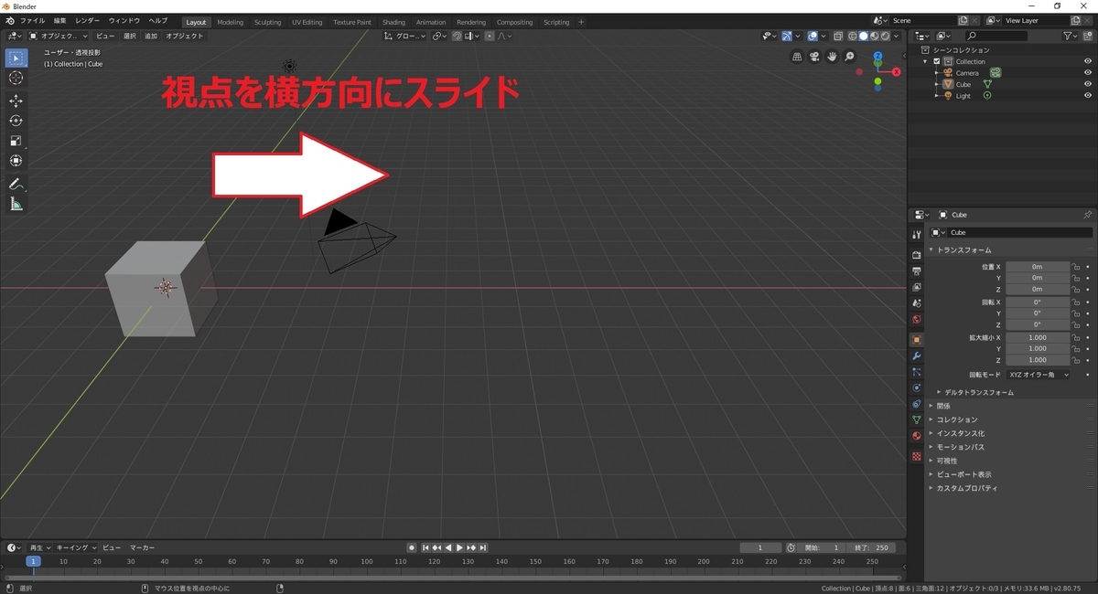Select the Cursor tool
Viewport: 1098px width, 594px height.
pos(16,79)
